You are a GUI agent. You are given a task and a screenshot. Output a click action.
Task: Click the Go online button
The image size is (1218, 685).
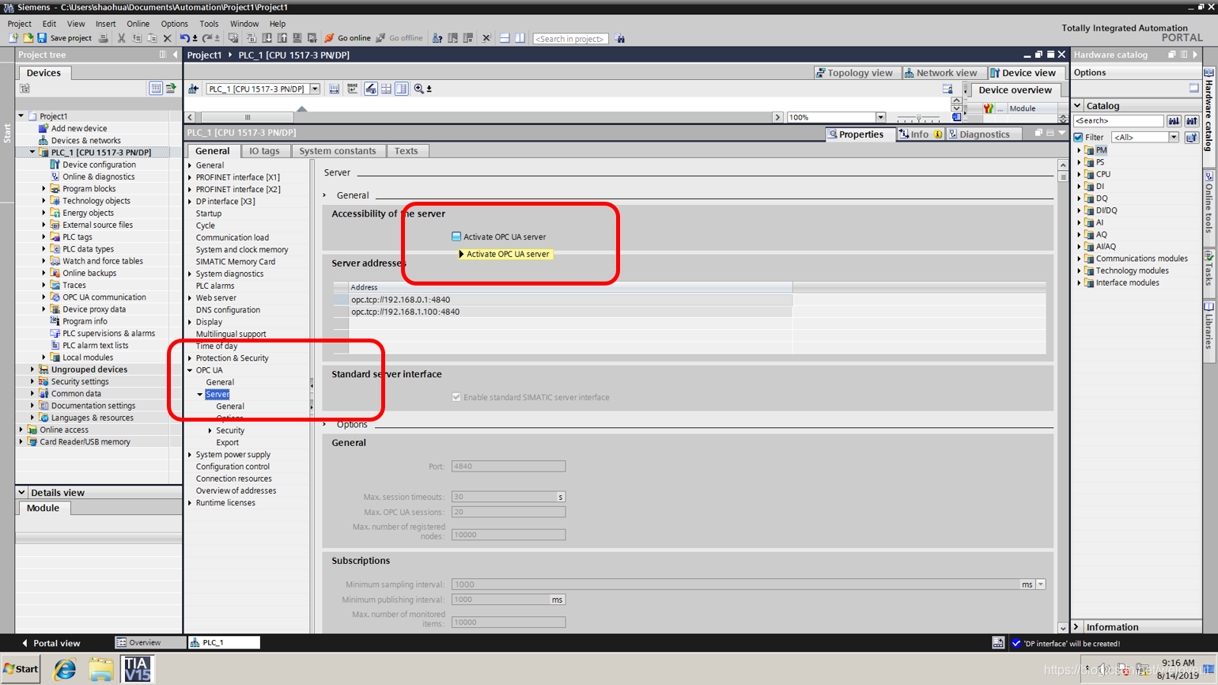[x=347, y=38]
